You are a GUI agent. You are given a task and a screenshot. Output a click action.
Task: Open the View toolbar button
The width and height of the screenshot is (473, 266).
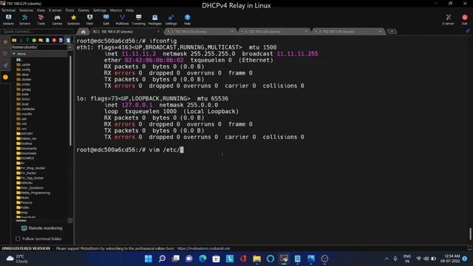click(x=89, y=20)
